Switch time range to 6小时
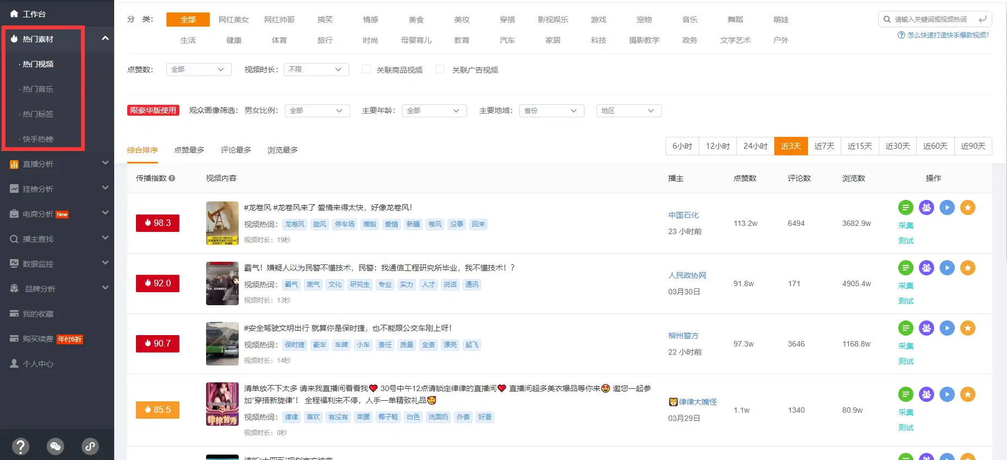 pos(682,146)
